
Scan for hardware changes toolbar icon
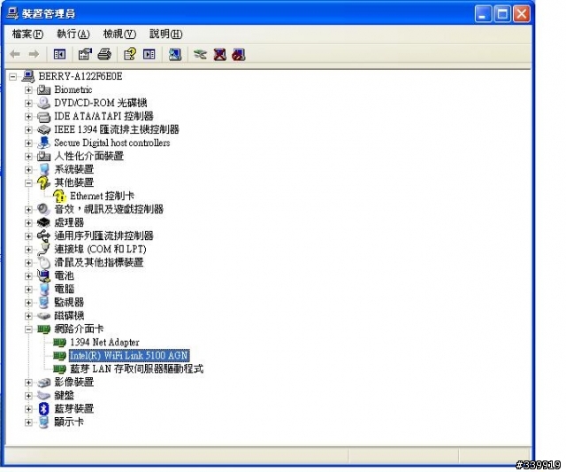click(x=175, y=55)
